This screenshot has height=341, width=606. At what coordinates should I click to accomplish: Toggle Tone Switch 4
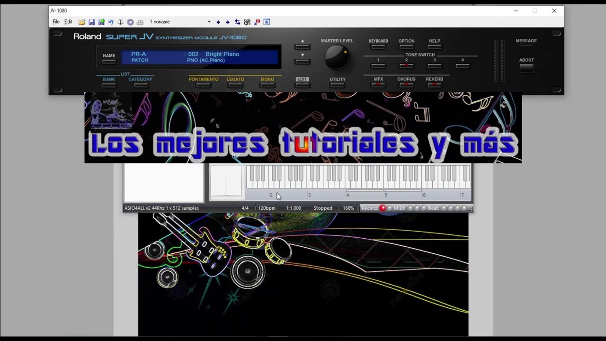click(463, 66)
